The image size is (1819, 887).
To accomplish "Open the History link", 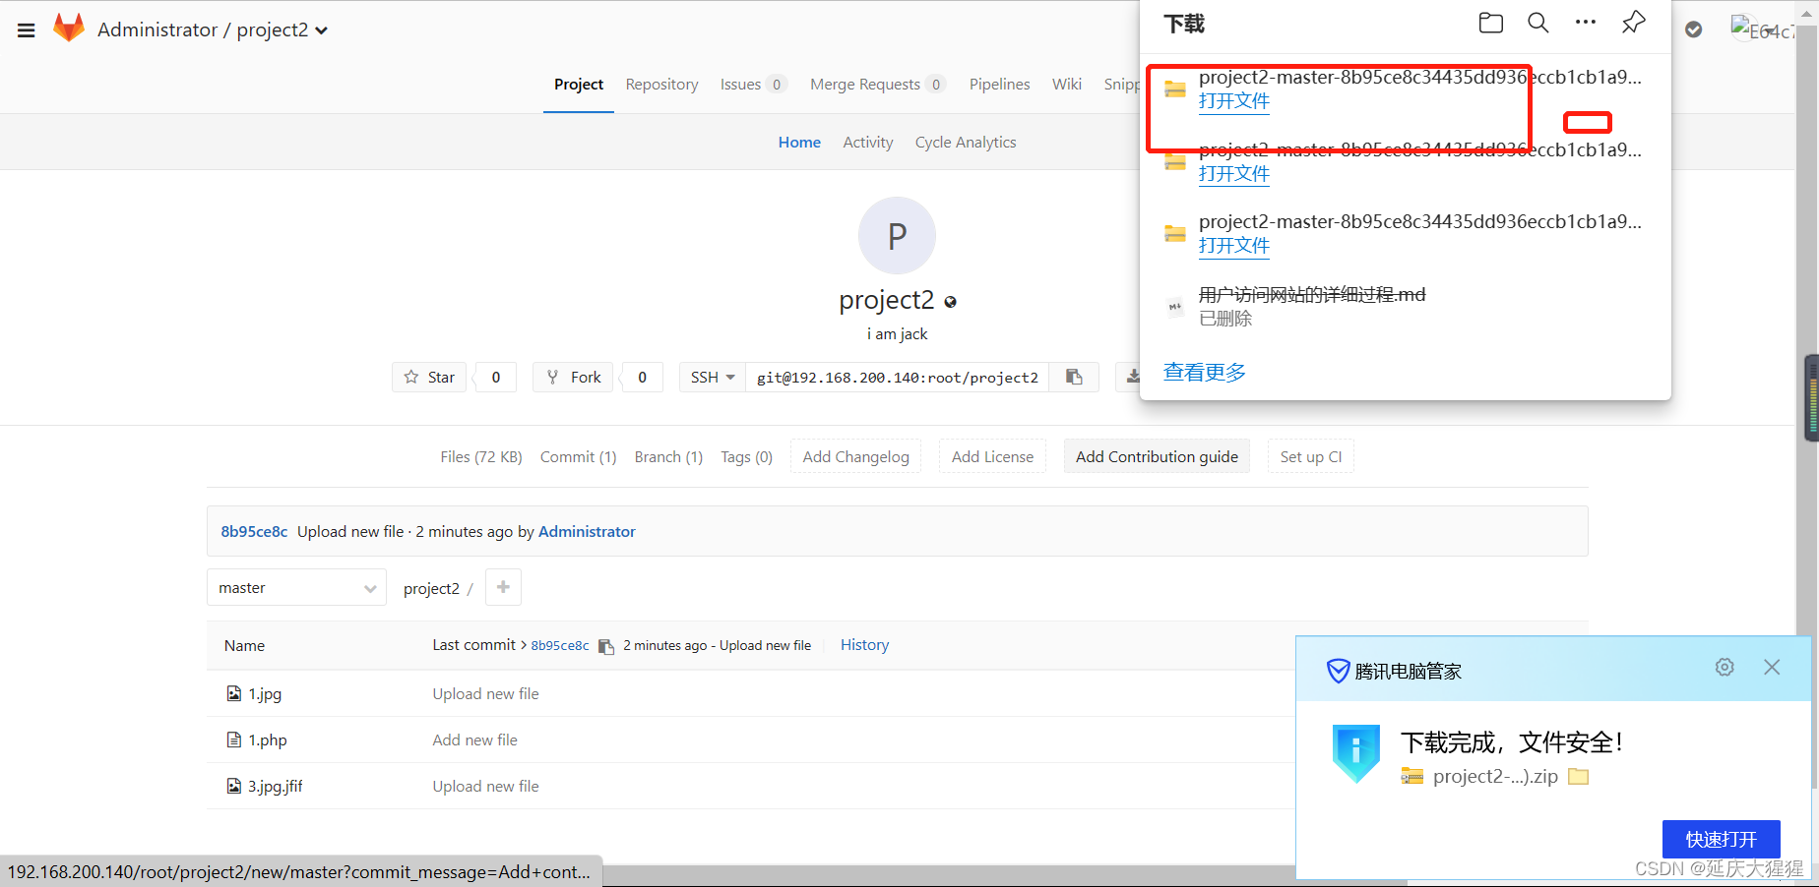I will tap(864, 645).
